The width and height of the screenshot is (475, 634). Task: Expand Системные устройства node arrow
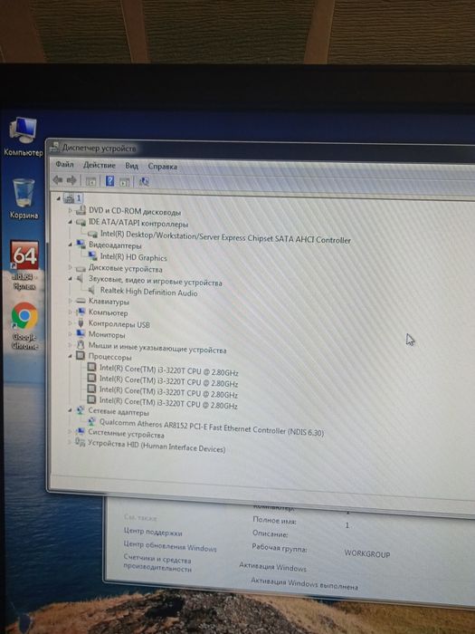tap(70, 431)
